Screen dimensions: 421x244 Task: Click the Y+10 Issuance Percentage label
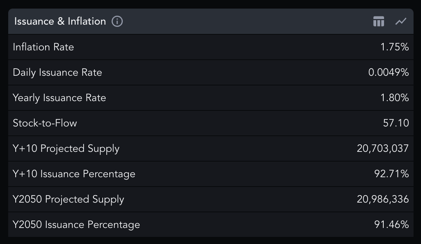click(74, 174)
